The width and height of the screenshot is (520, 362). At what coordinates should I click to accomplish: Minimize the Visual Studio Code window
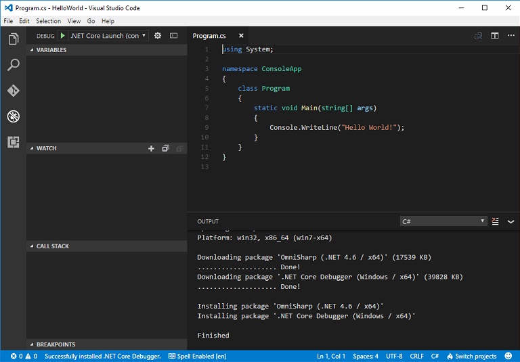461,8
